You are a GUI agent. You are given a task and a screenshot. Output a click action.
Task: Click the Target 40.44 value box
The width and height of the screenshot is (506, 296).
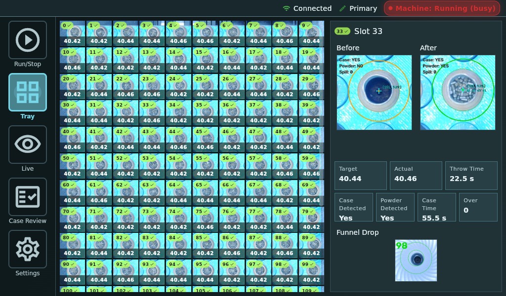point(360,176)
